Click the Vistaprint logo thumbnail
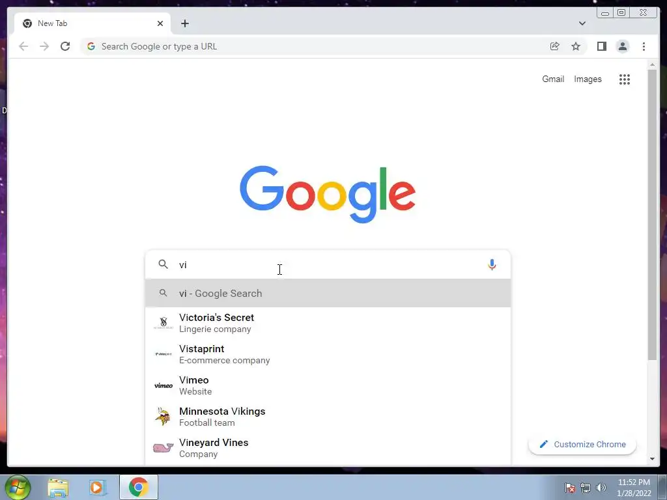Screen dimensions: 667x500 click(163, 354)
